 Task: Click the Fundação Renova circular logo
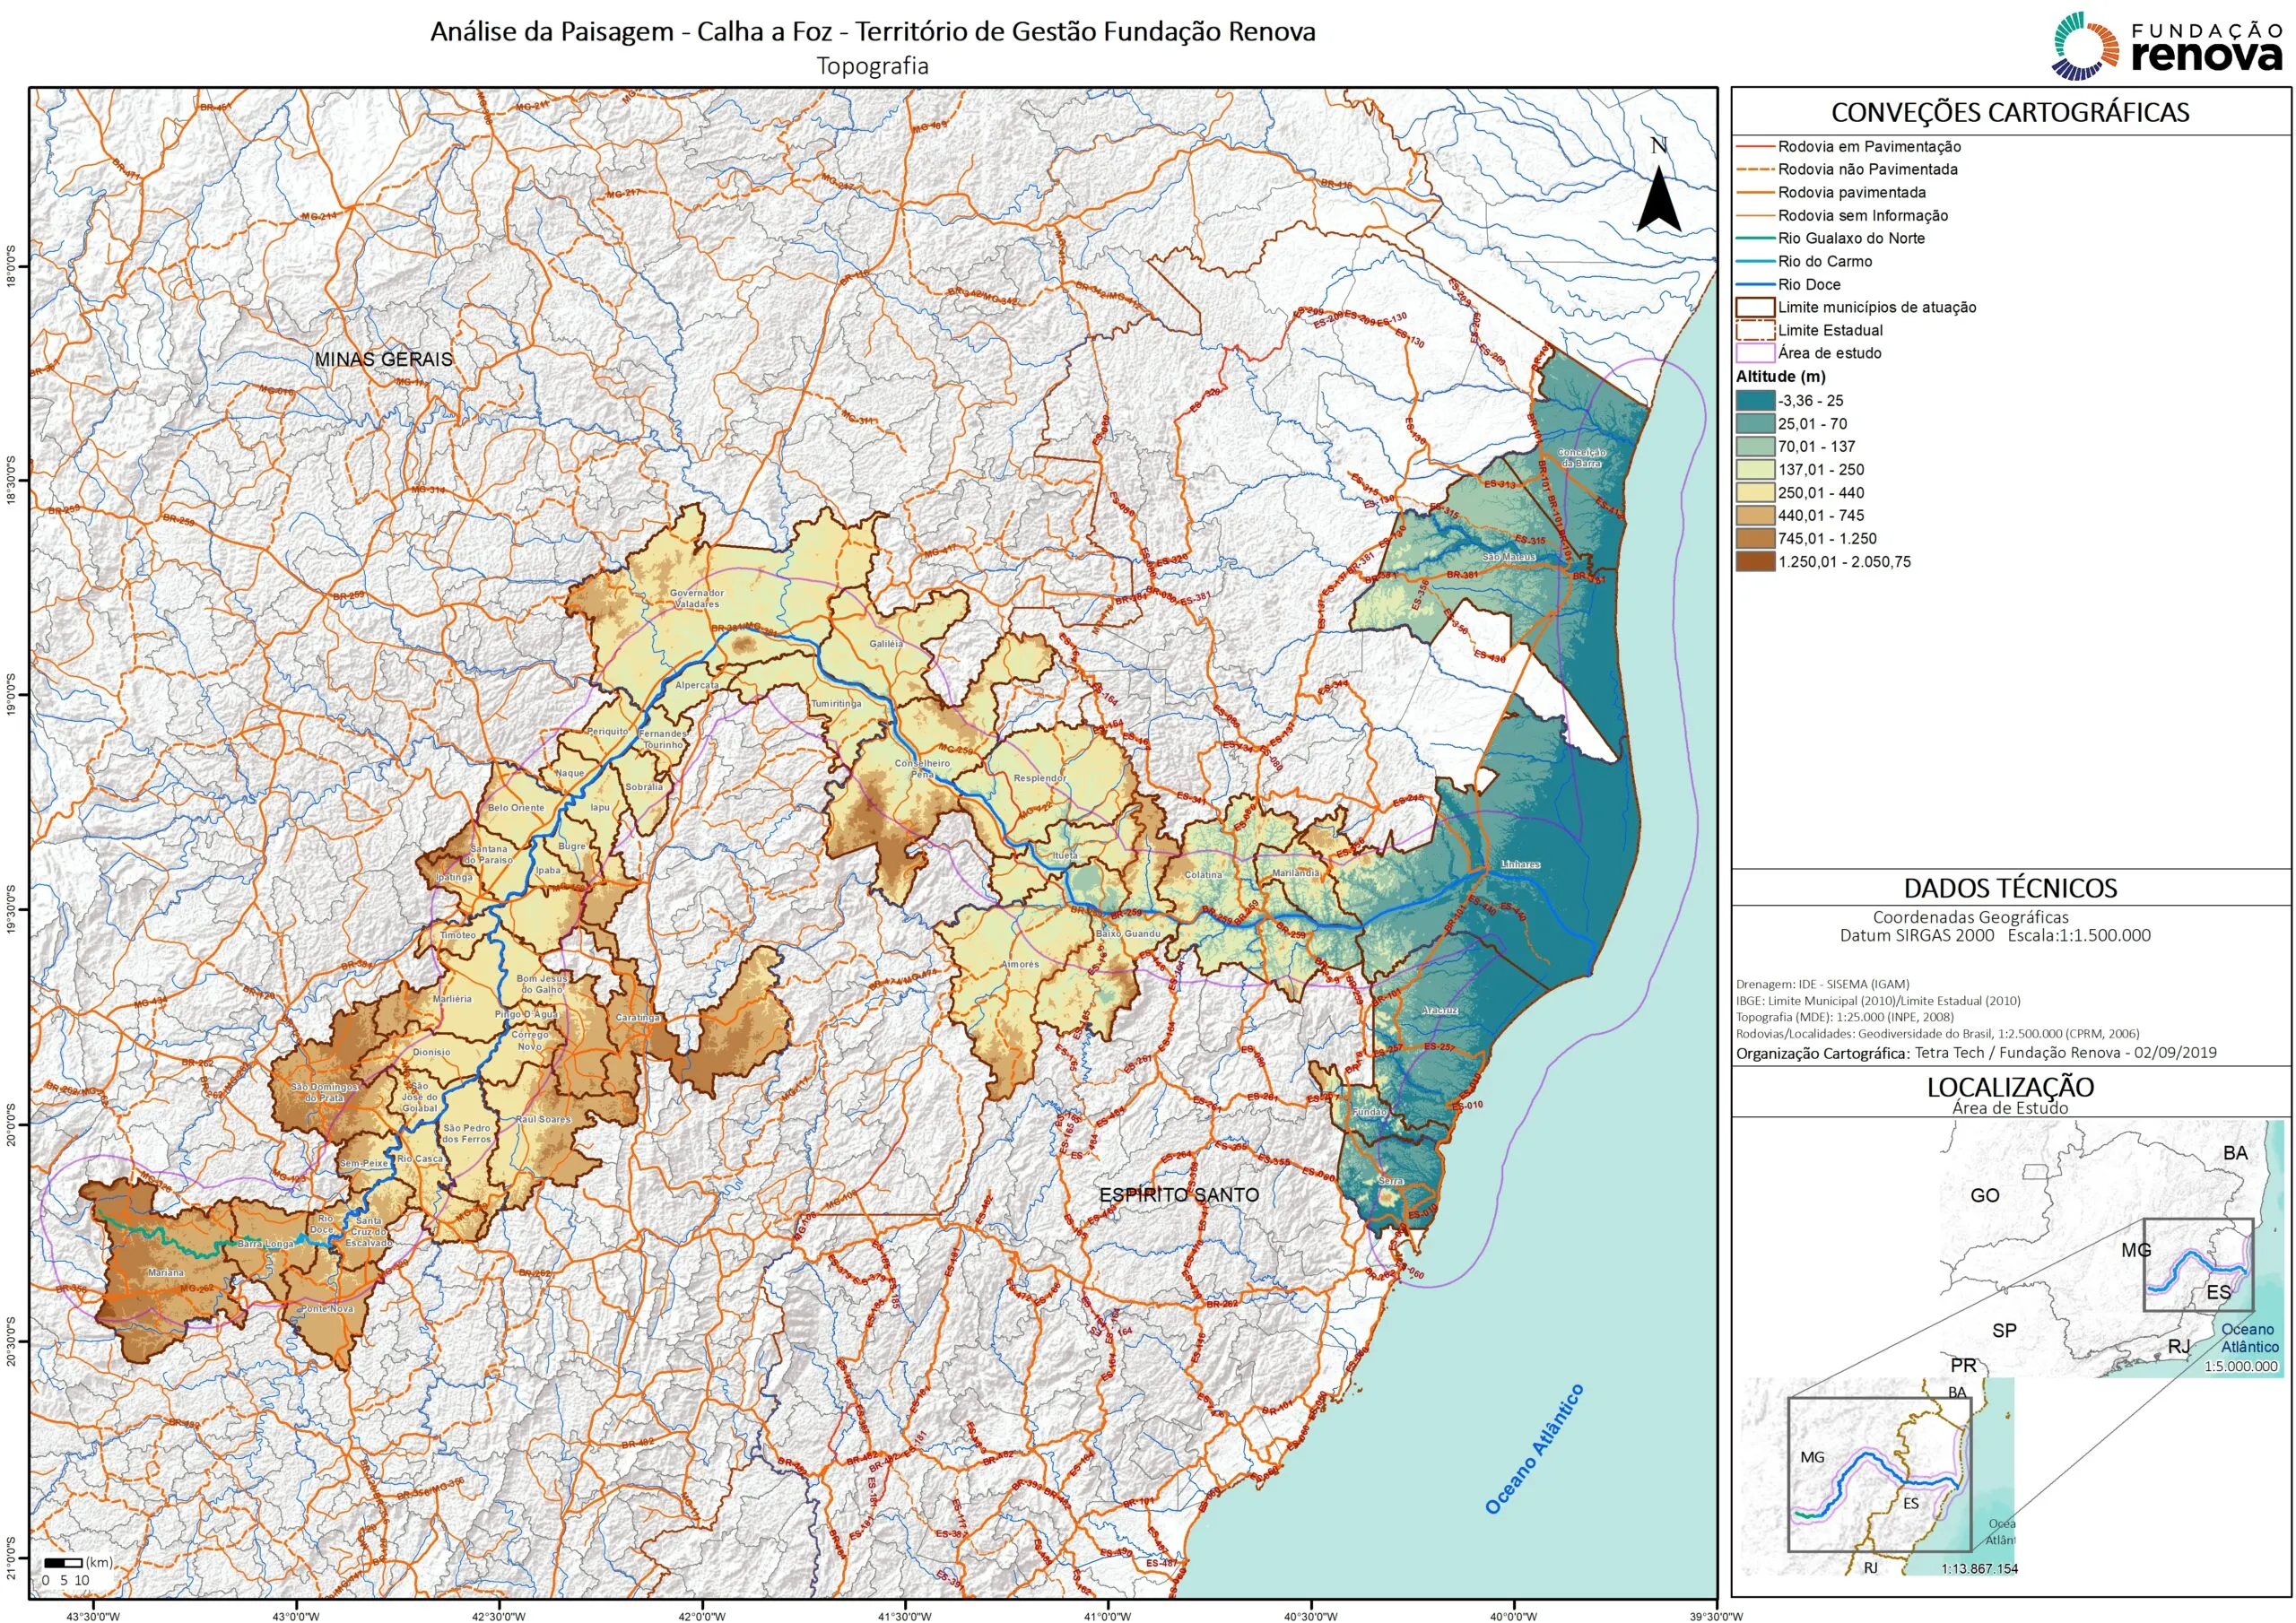tap(2087, 45)
